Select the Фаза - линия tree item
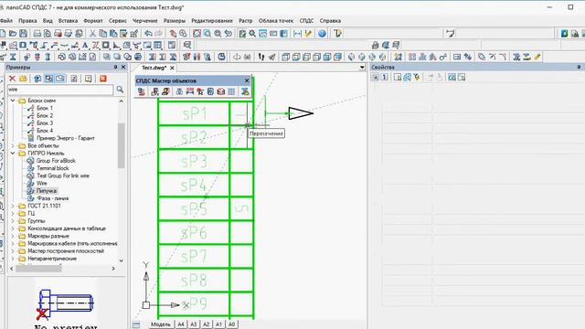 click(x=53, y=198)
